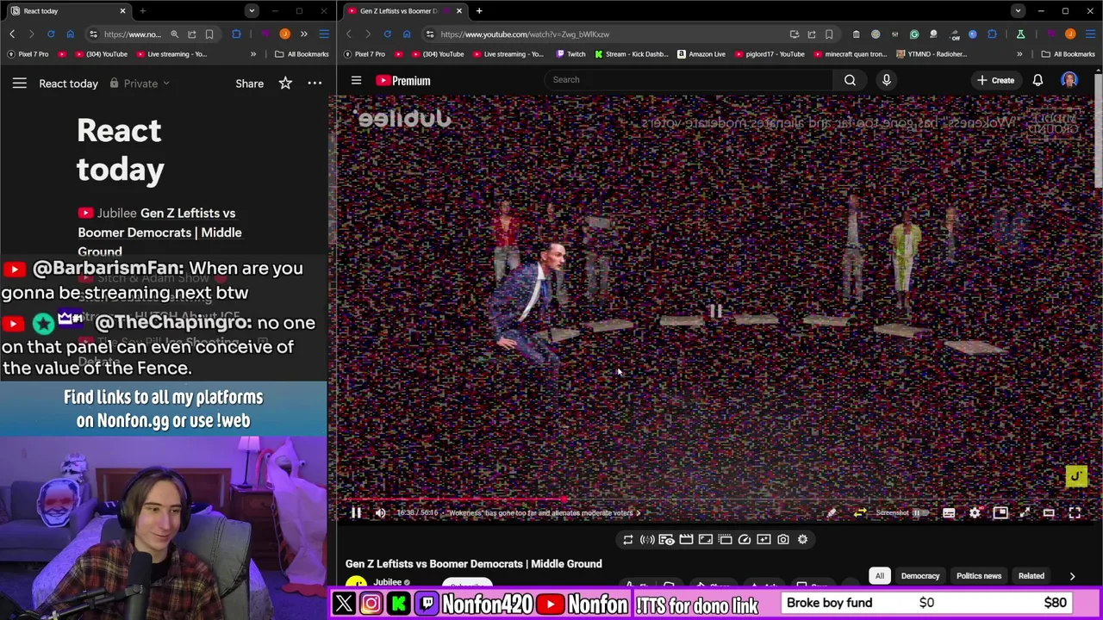Select the React today browser tab

pos(67,11)
